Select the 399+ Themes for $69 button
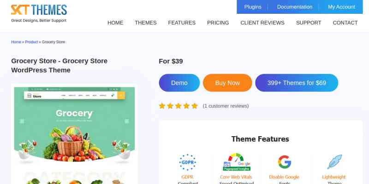Screen dimensions: 369x184 (x=297, y=83)
